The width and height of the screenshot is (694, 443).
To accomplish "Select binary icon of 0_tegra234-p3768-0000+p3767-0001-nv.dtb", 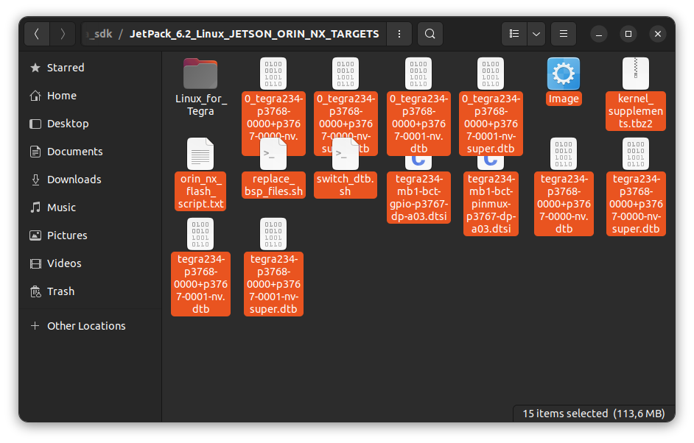I will [x=418, y=74].
